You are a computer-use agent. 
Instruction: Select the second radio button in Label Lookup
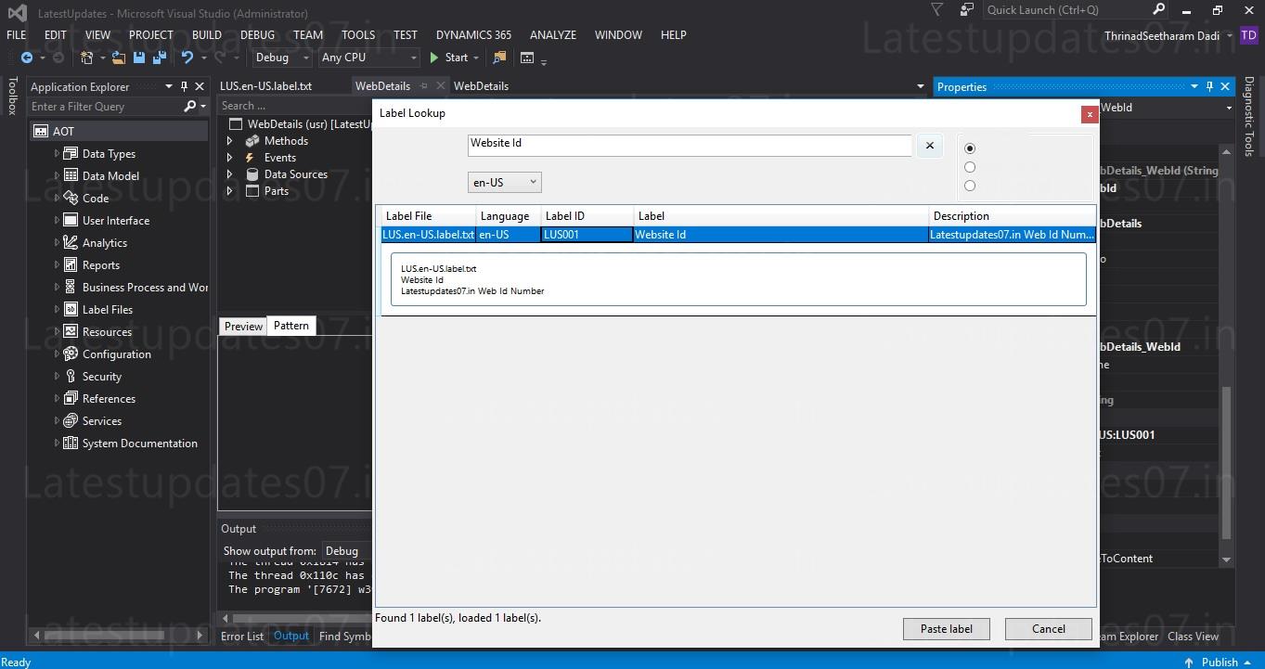[970, 166]
